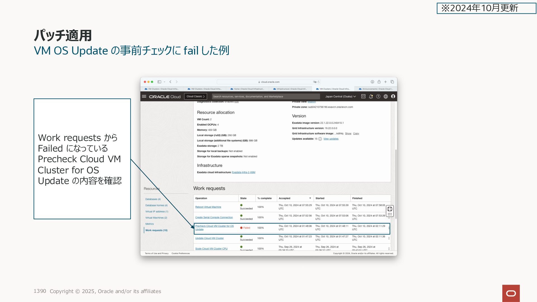Open the Cloud Shell developer tools icon
Screen dimensions: 537x302
(363, 96)
